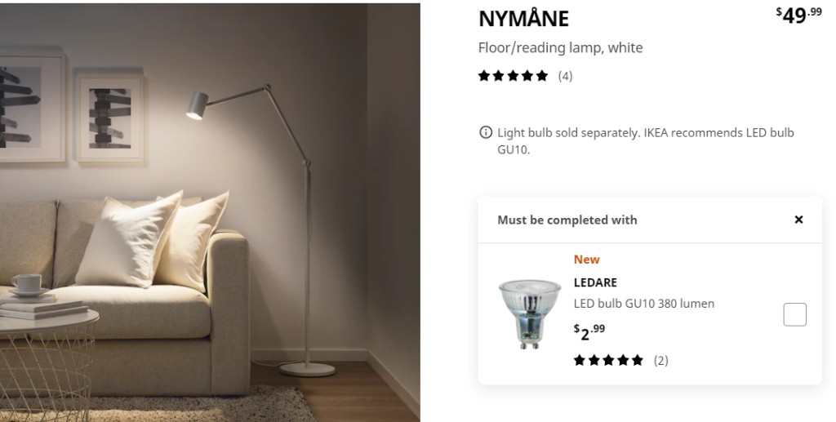
Task: Close the "Must be completed with" panel
Action: click(798, 220)
